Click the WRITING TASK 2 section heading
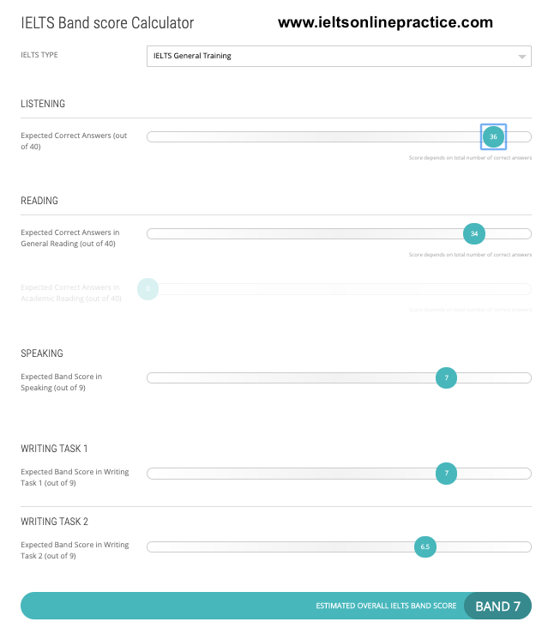The image size is (548, 634). click(55, 522)
